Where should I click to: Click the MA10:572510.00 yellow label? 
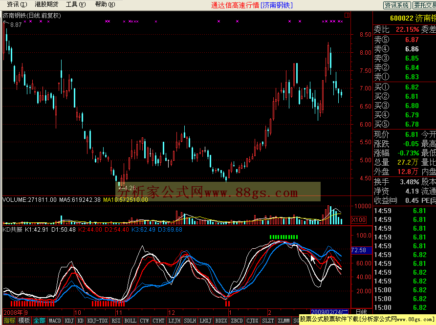[x=126, y=199]
